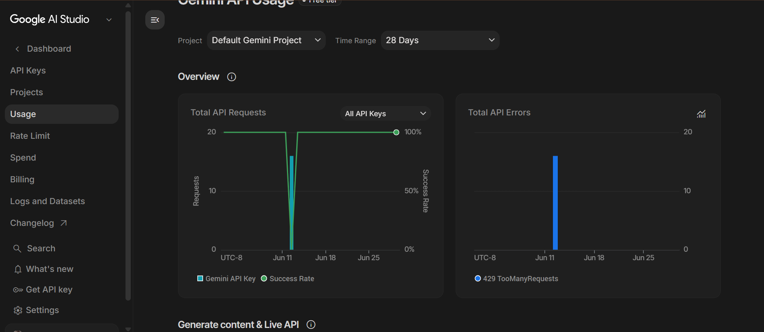Image resolution: width=764 pixels, height=332 pixels.
Task: Click the Search magnifier icon in sidebar
Action: coord(17,248)
